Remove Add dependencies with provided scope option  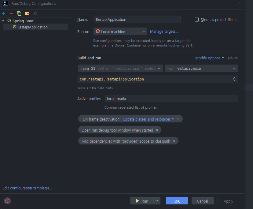point(174,141)
